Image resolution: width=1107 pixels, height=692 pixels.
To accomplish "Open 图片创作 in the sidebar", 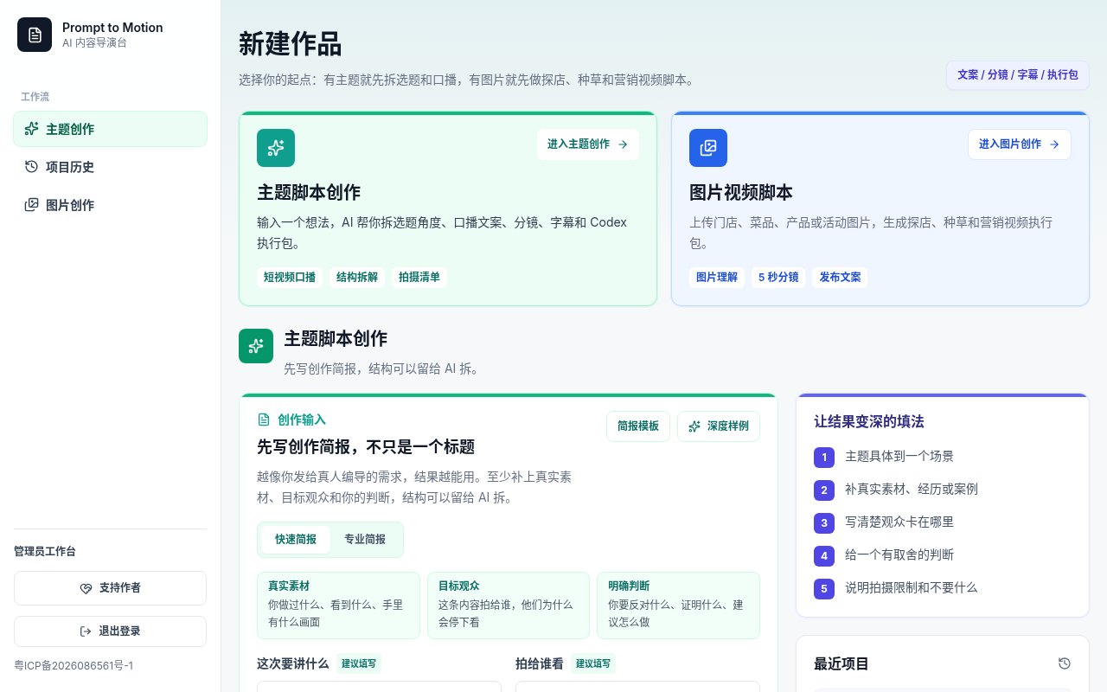I will (x=110, y=205).
